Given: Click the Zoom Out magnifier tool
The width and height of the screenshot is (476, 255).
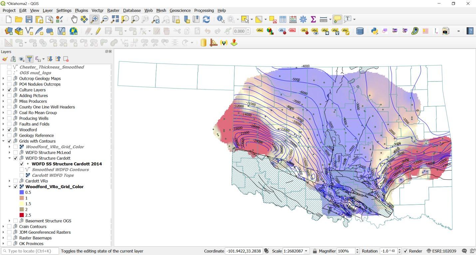Looking at the screenshot, I should (105, 19).
